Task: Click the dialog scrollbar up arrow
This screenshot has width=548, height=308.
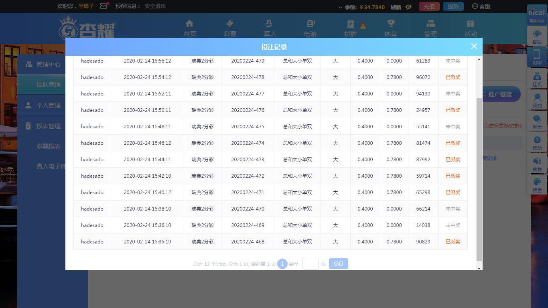Action: pyautogui.click(x=479, y=59)
